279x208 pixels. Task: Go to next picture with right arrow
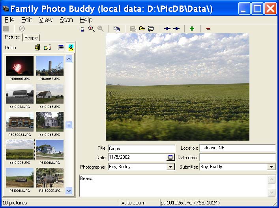[x=176, y=29]
